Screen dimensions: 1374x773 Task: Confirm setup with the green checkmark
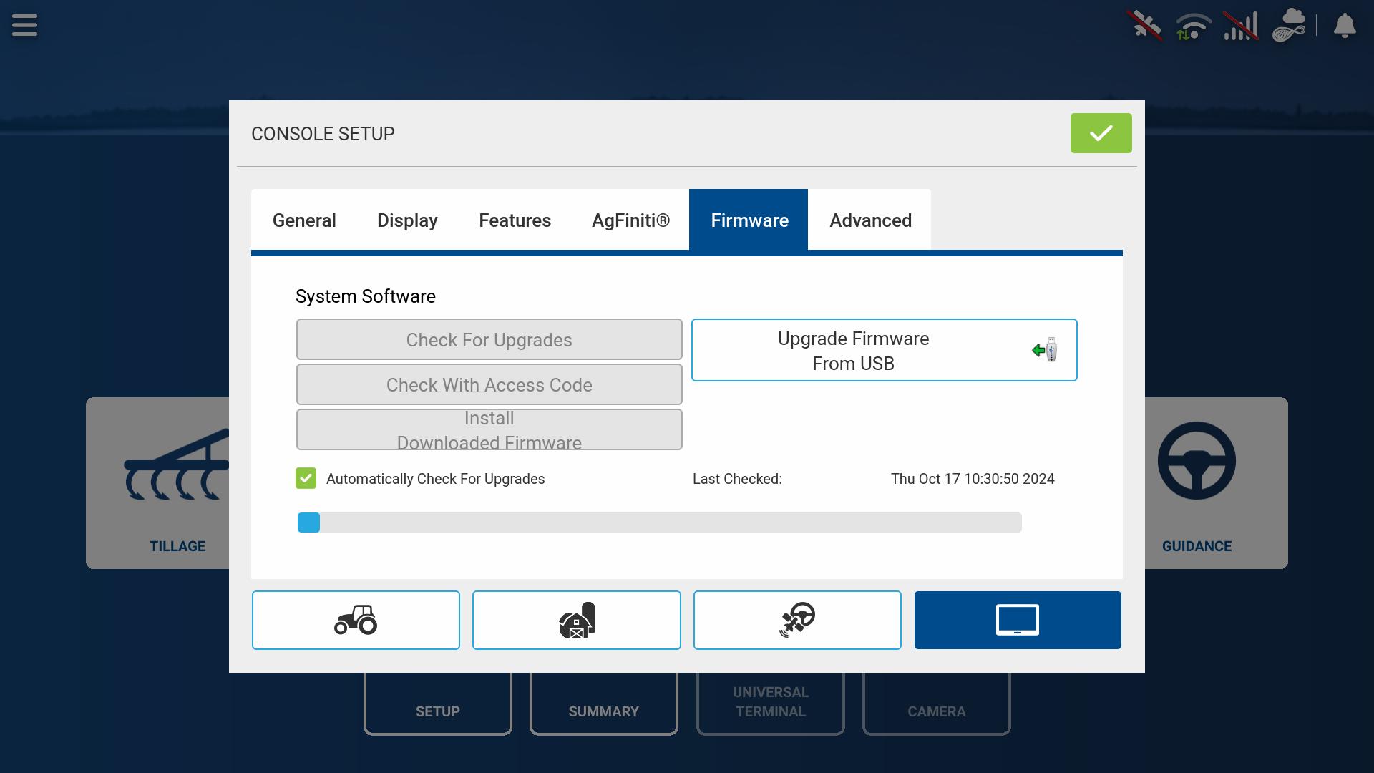click(1101, 132)
